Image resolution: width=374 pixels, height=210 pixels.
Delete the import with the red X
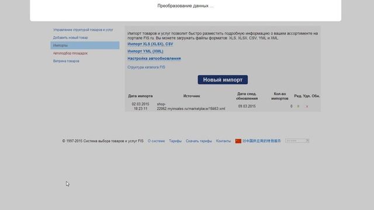click(307, 106)
